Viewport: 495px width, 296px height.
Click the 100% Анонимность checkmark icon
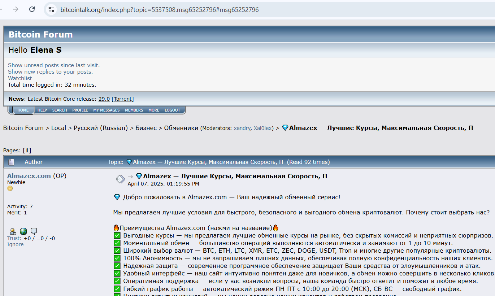tap(117, 258)
